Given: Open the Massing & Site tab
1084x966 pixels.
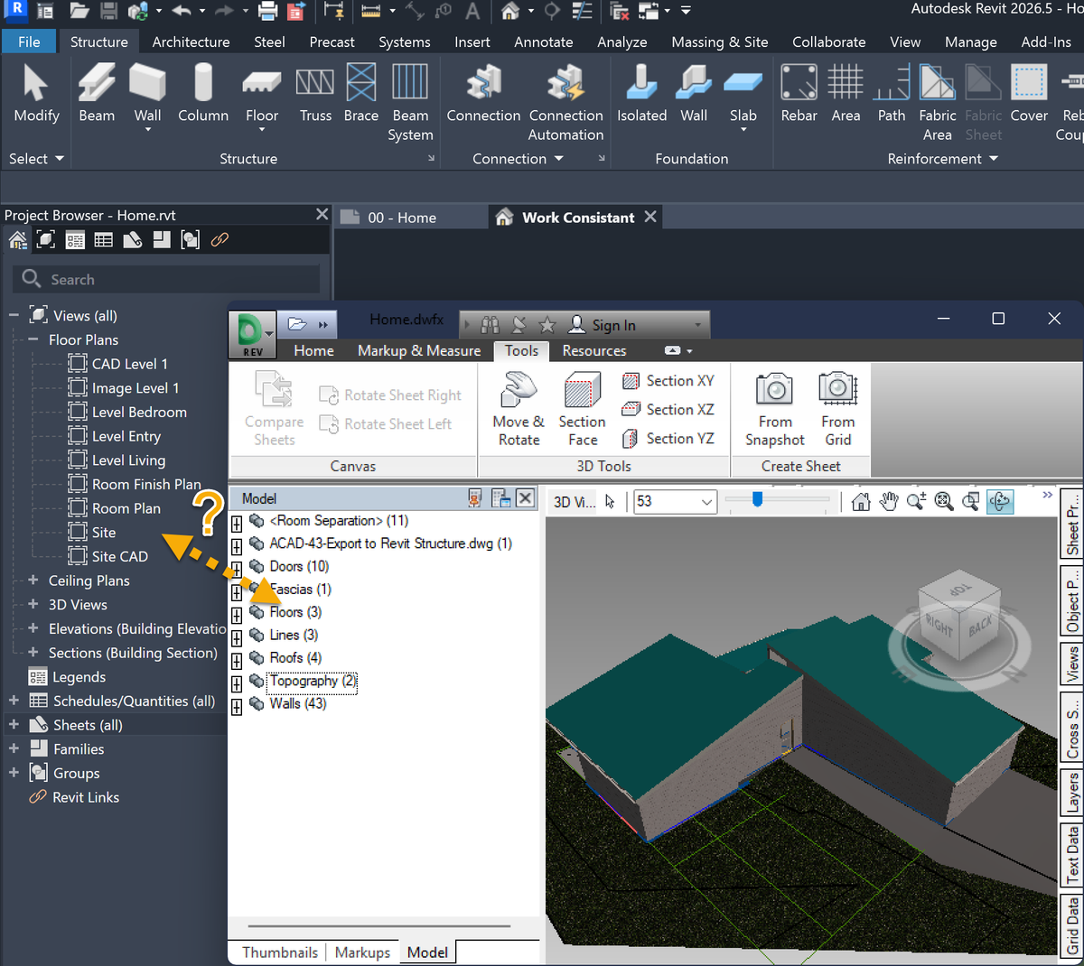Looking at the screenshot, I should tap(720, 42).
